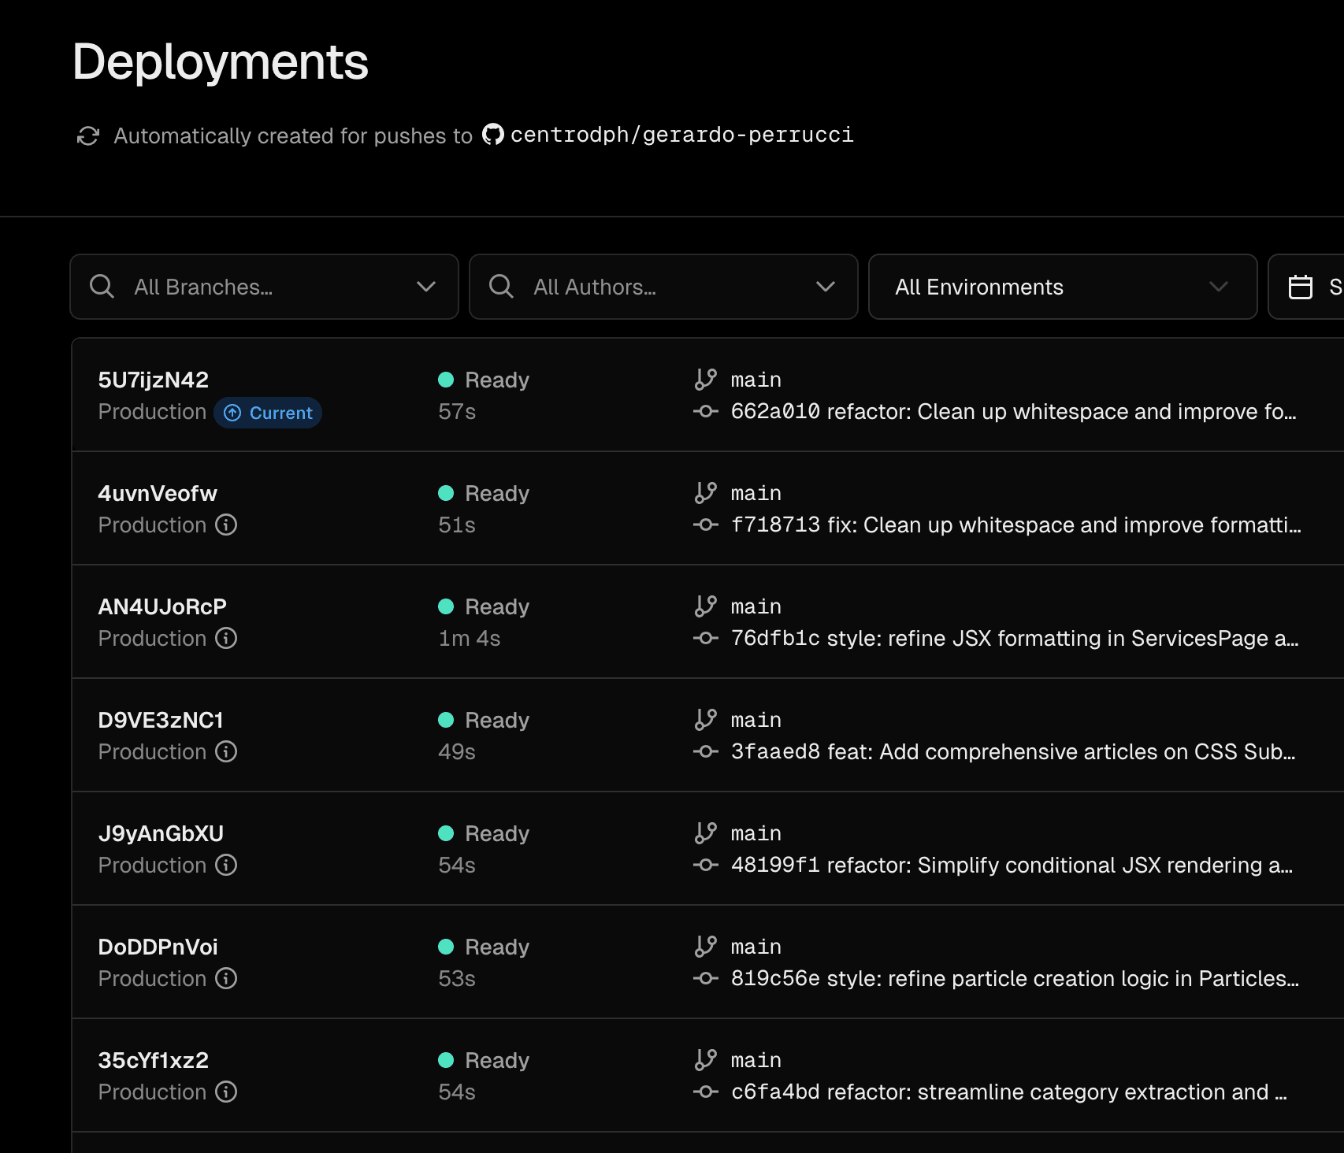This screenshot has width=1344, height=1153.
Task: Click the branch icon on the 35cYf1xz2 deployment
Action: tap(705, 1059)
